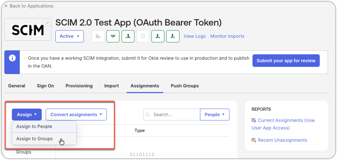Open the Recent Unassignments report link

coord(283,140)
